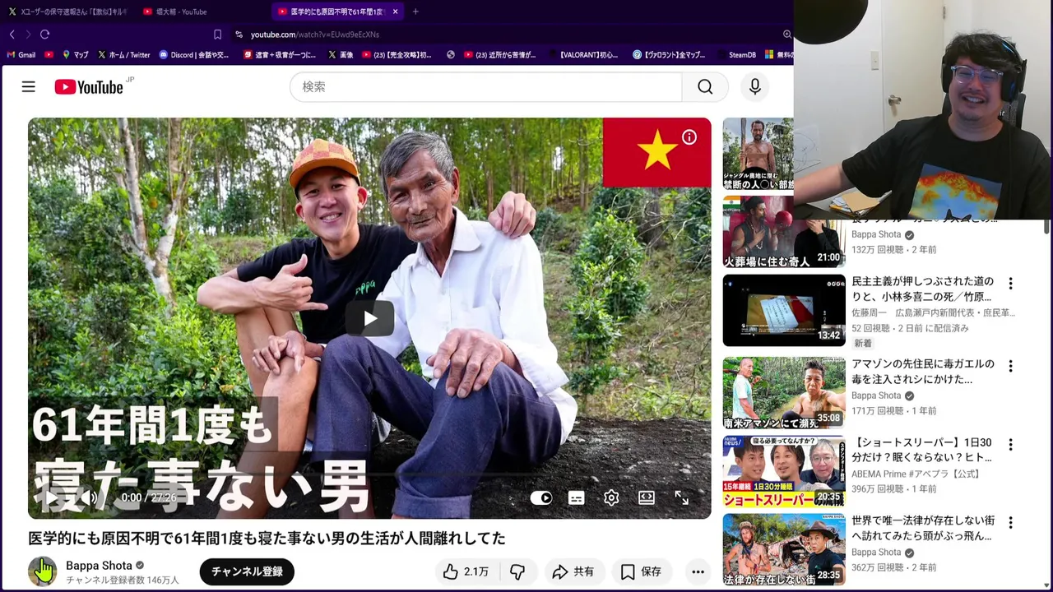Open the Gmail bookmark
The height and width of the screenshot is (592, 1053).
21,55
